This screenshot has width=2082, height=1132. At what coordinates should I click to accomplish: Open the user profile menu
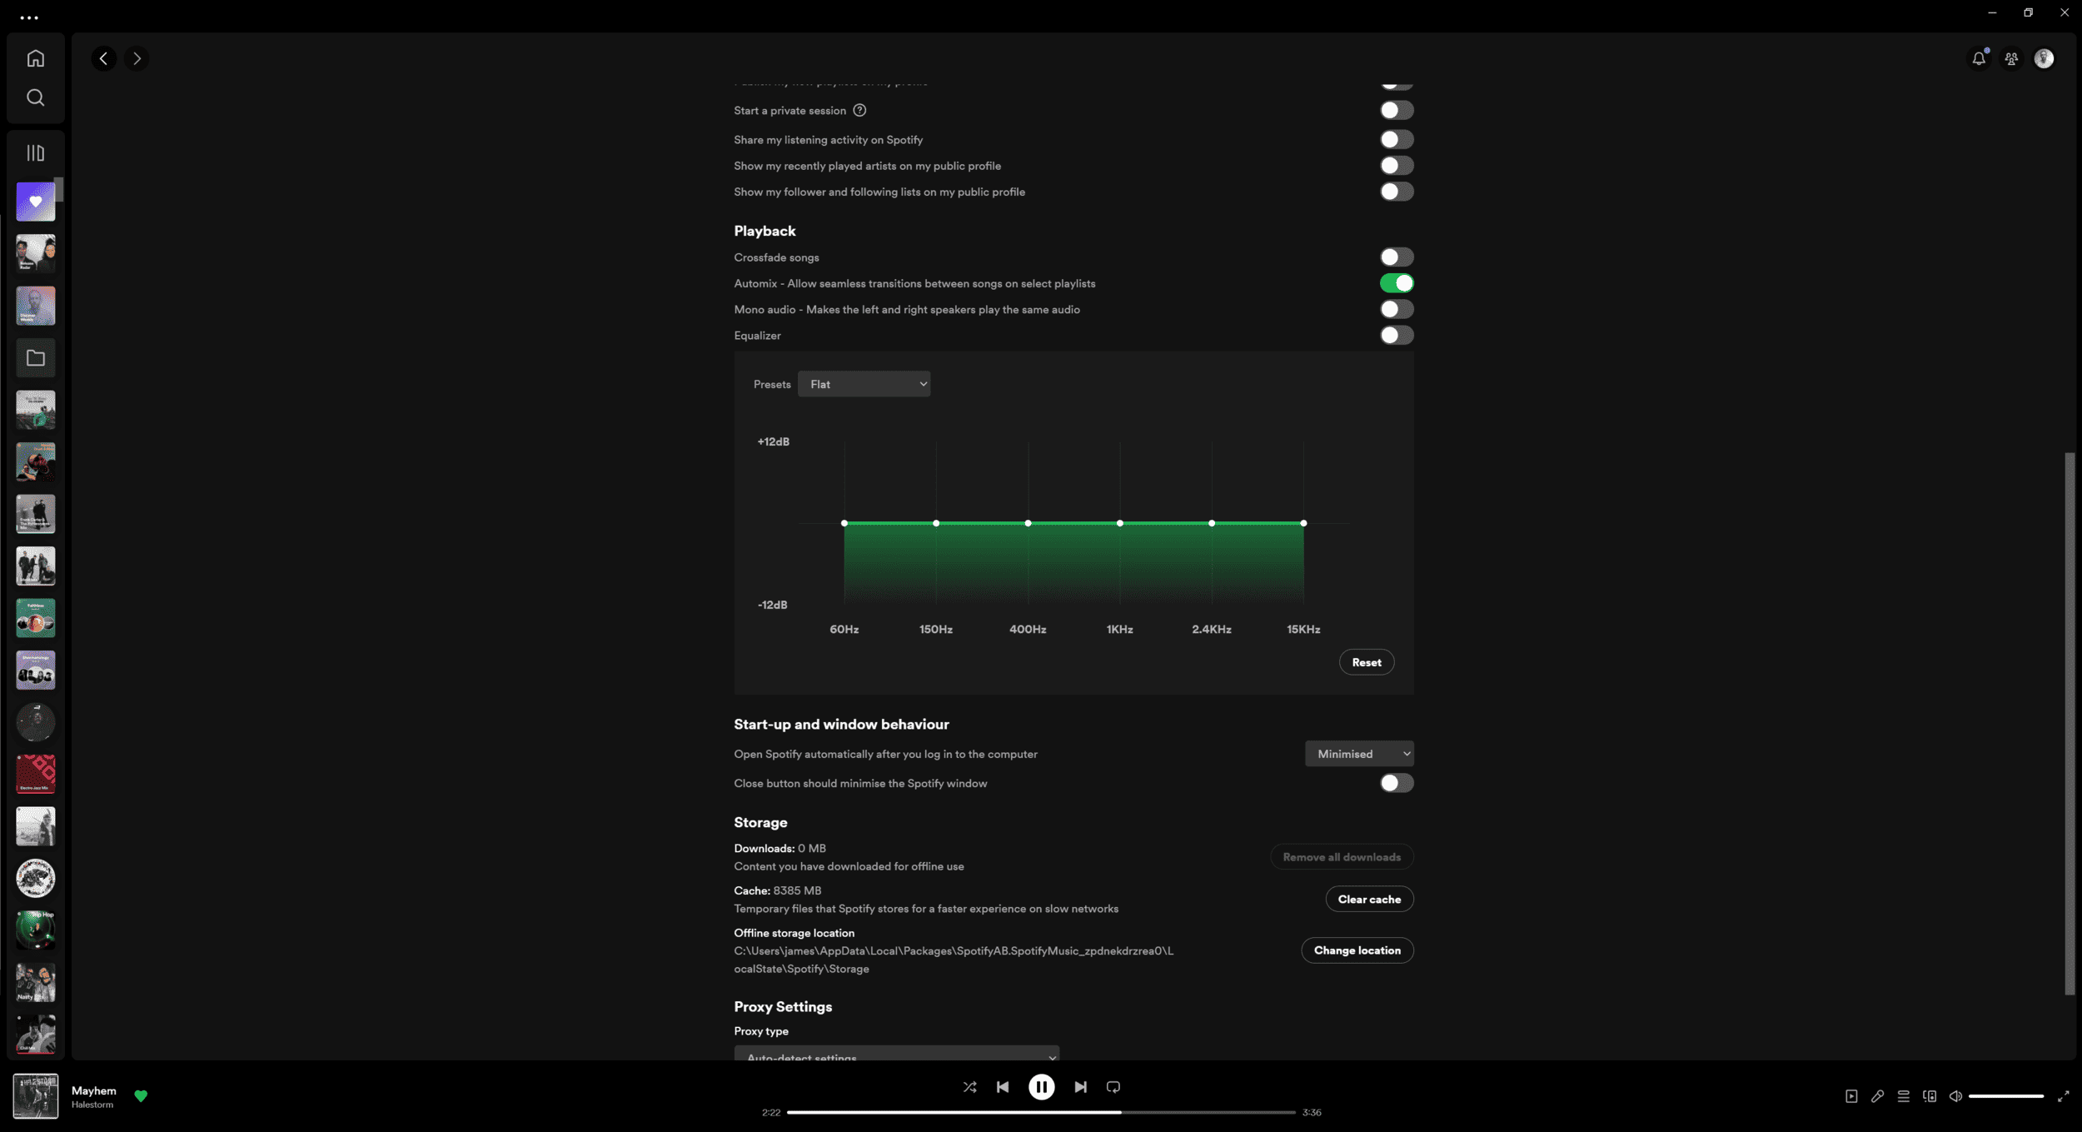(2044, 58)
